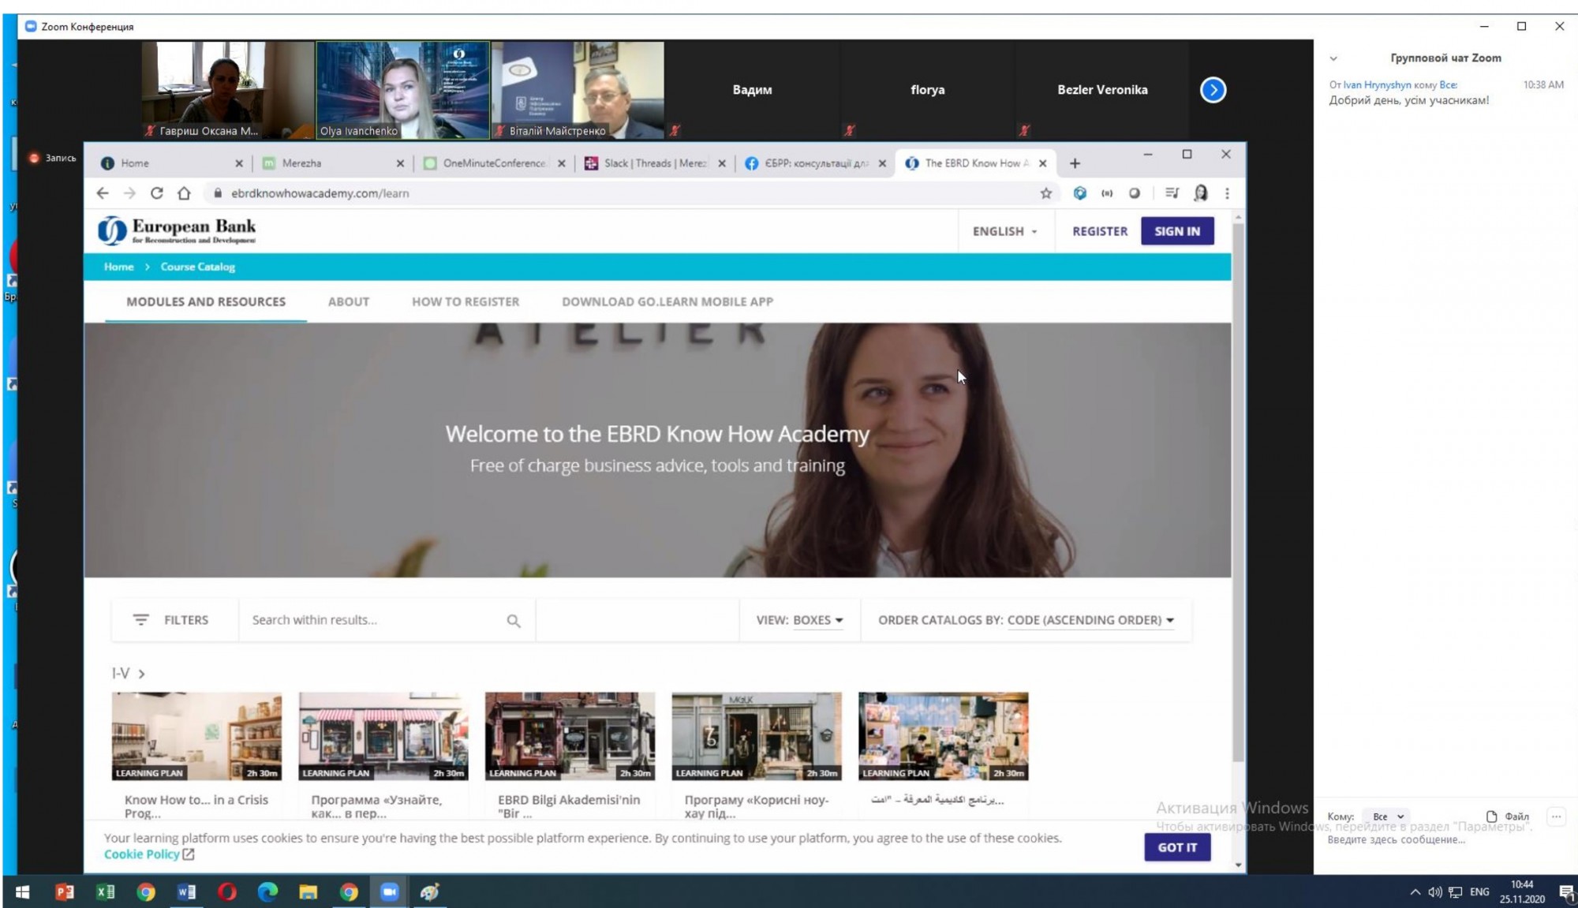Click the browser address bar URL
Viewport: 1578px width, 908px height.
320,193
